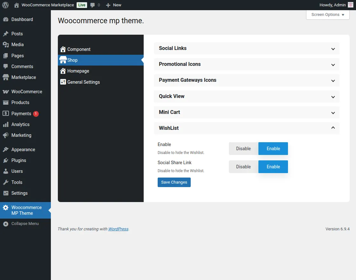The height and width of the screenshot is (280, 356).
Task: Set WishList Enable option to Disable
Action: [243, 149]
